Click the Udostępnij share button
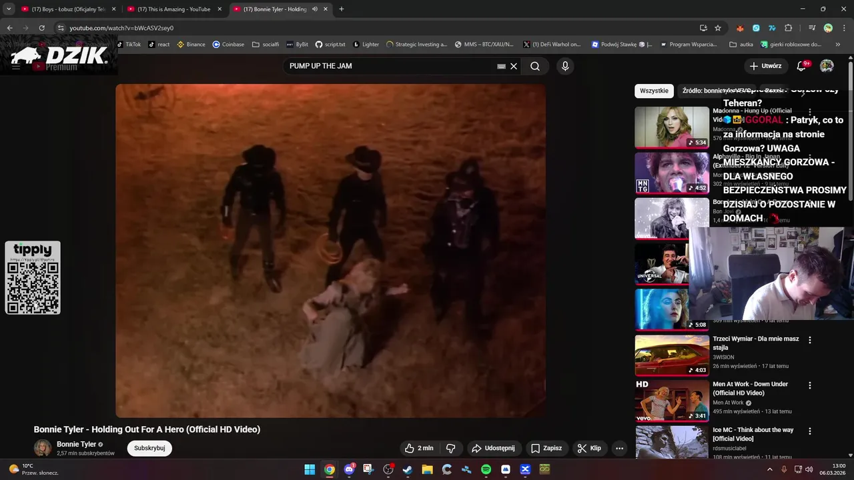Viewport: 854px width, 480px height. 493,448
